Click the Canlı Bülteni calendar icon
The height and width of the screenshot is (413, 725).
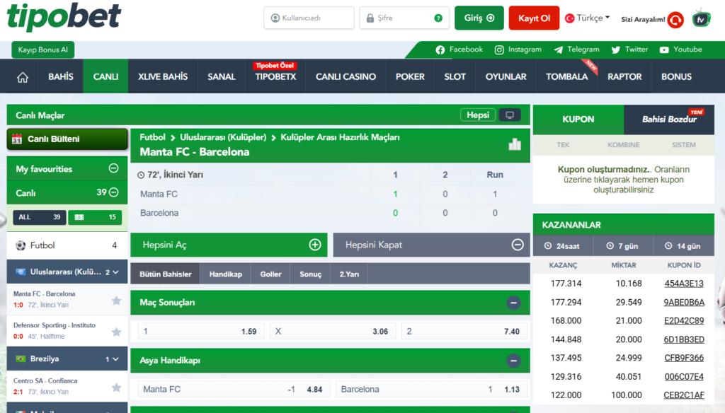click(x=17, y=139)
